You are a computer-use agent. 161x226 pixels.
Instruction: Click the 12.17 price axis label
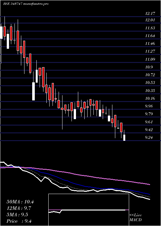[x=150, y=14]
